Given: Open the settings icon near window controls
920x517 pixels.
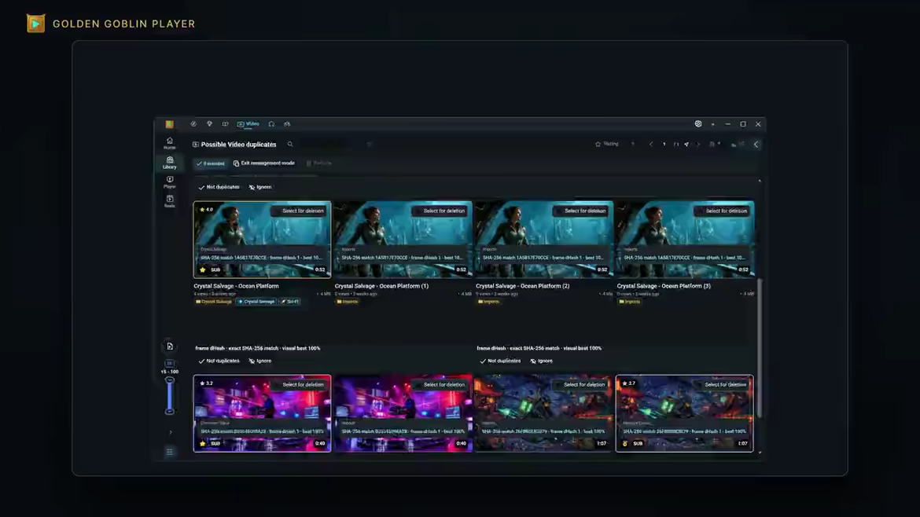Looking at the screenshot, I should (698, 124).
